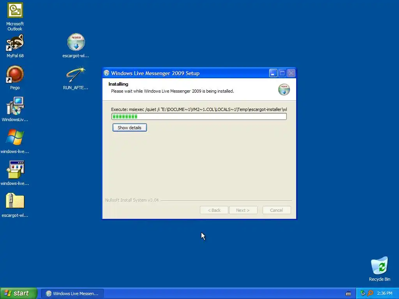The height and width of the screenshot is (299, 399).
Task: Click the 2:36 PM system clock
Action: coord(385,294)
